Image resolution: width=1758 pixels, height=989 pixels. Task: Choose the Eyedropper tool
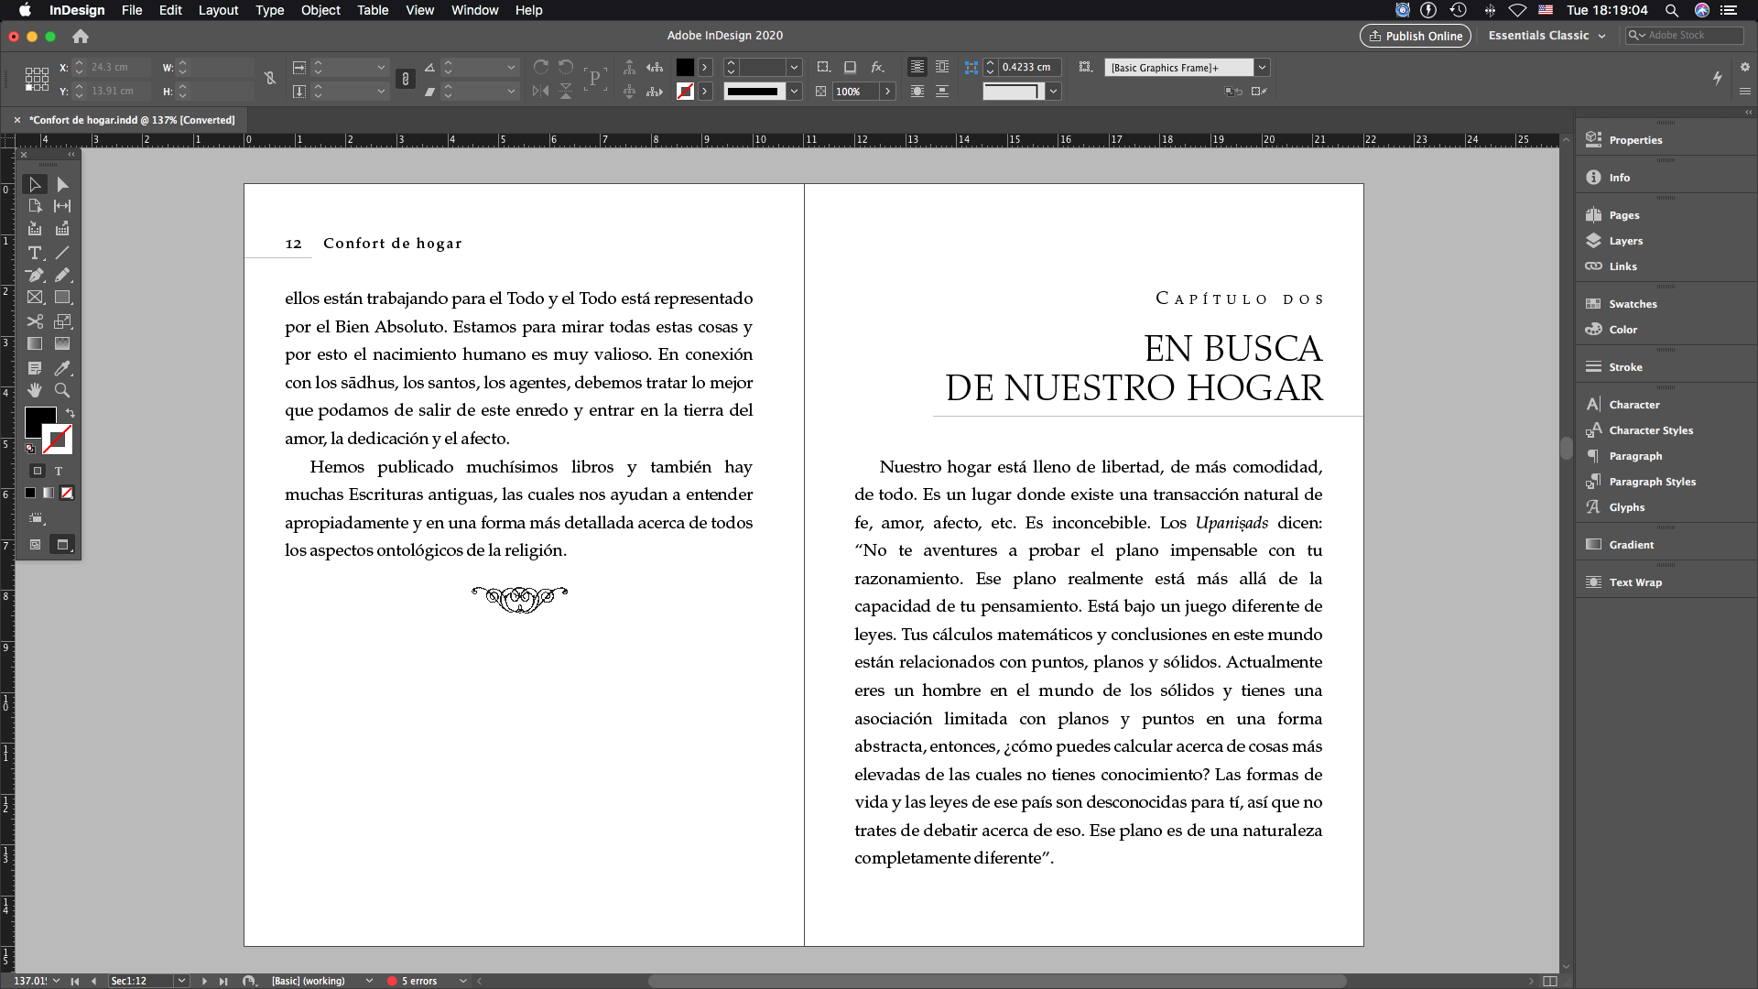coord(62,368)
